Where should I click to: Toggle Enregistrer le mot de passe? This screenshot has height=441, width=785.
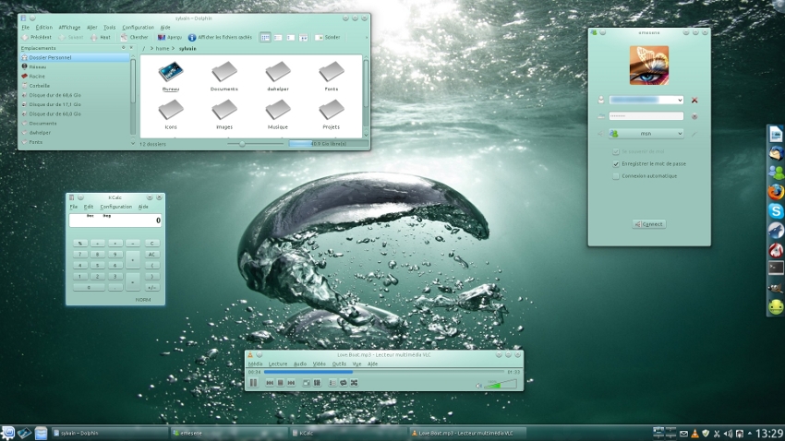point(616,164)
